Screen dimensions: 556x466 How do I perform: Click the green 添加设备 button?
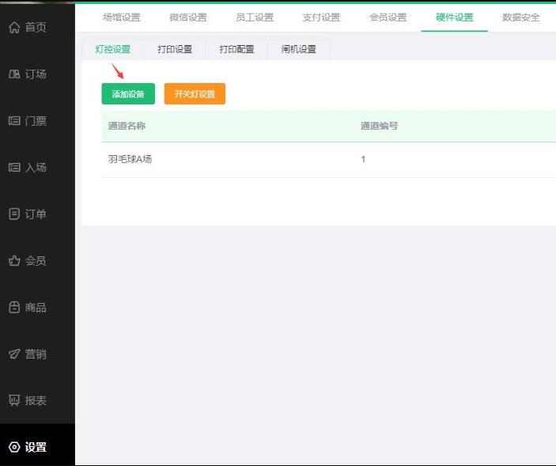pos(128,94)
